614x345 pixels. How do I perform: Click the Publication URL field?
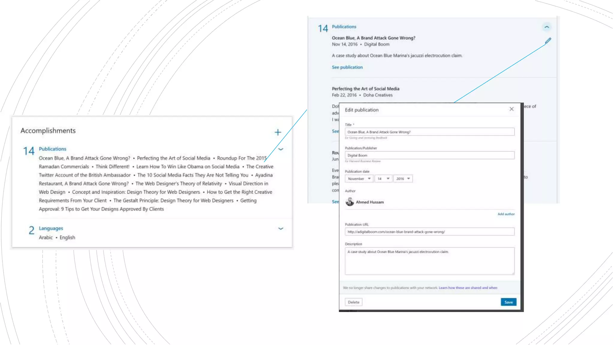click(x=429, y=232)
